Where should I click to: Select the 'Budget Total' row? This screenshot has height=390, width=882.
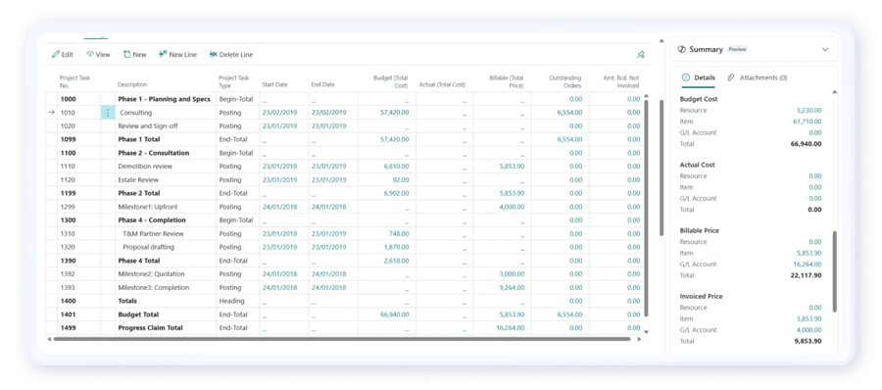pos(343,315)
